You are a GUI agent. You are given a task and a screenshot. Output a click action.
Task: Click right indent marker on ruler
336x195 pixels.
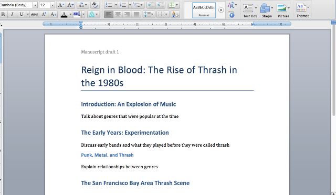(x=253, y=25)
